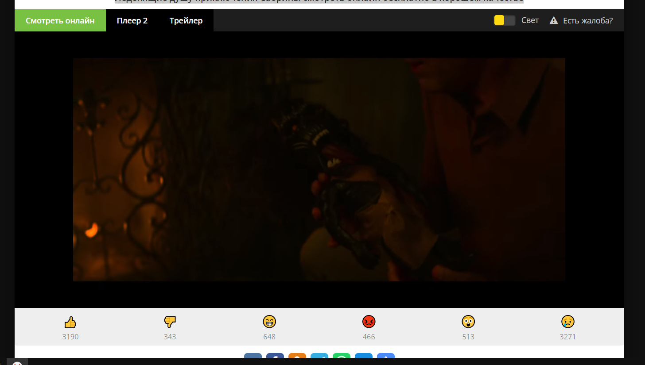This screenshot has height=365, width=645.
Task: Click the 513 reaction count
Action: tap(468, 337)
